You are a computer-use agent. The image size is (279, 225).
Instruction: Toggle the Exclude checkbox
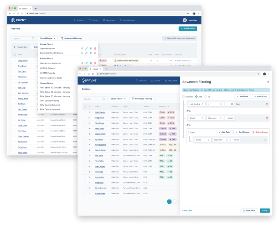pos(183,97)
